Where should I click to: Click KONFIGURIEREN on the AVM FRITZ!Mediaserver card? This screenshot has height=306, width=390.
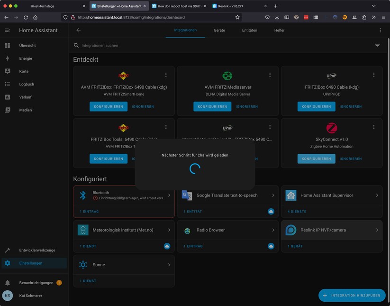pos(212,106)
